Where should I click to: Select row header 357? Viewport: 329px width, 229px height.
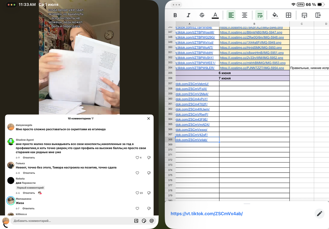coord(170,83)
